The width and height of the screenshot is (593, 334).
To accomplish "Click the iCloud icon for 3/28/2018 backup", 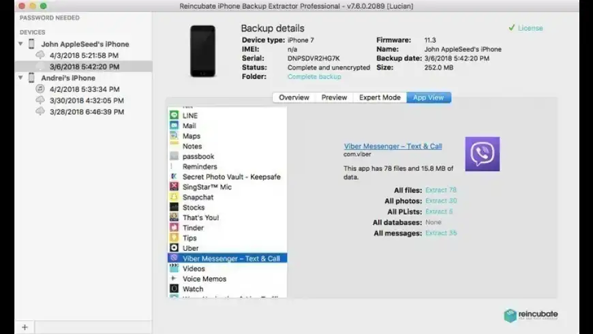I will [40, 112].
